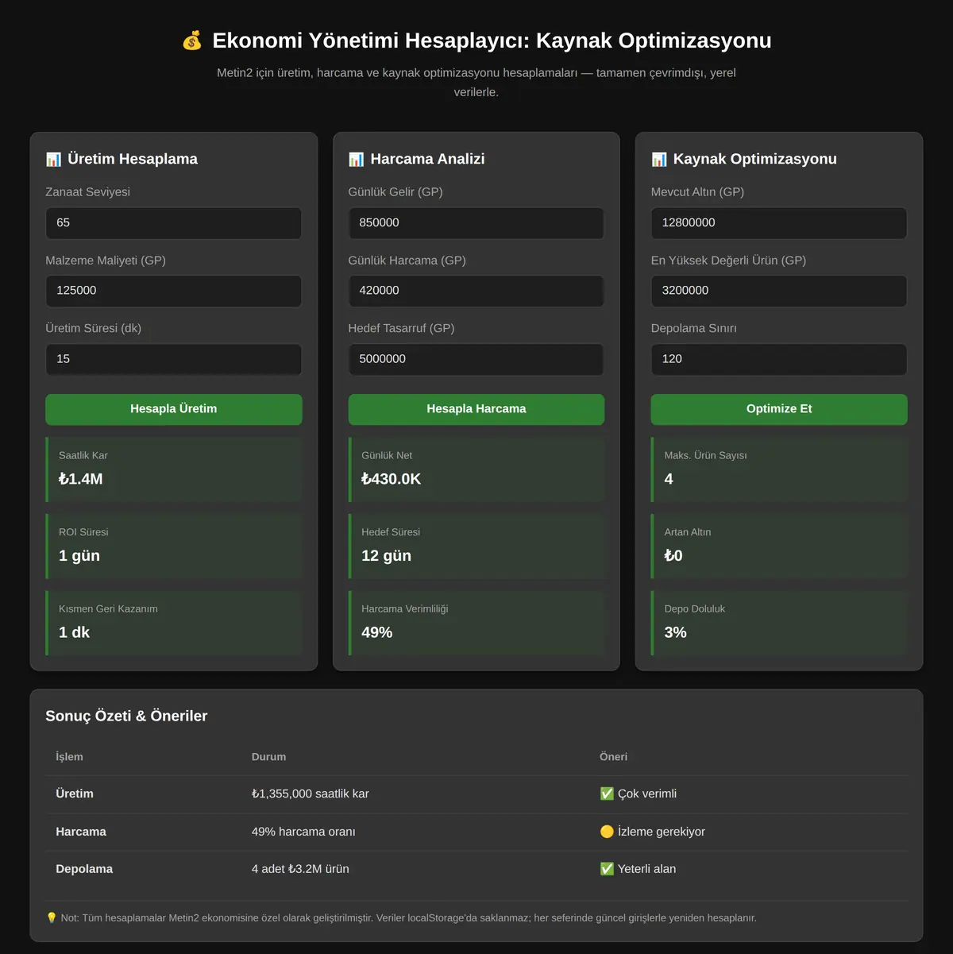Click the ROI Süresi value 1 gün
The height and width of the screenshot is (954, 953).
(x=79, y=555)
